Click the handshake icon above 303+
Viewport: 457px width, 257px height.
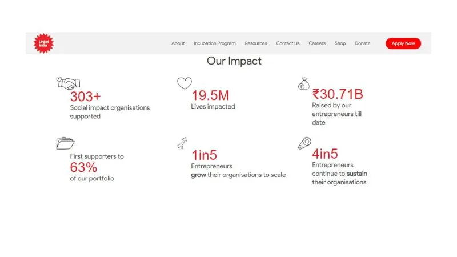click(x=68, y=83)
